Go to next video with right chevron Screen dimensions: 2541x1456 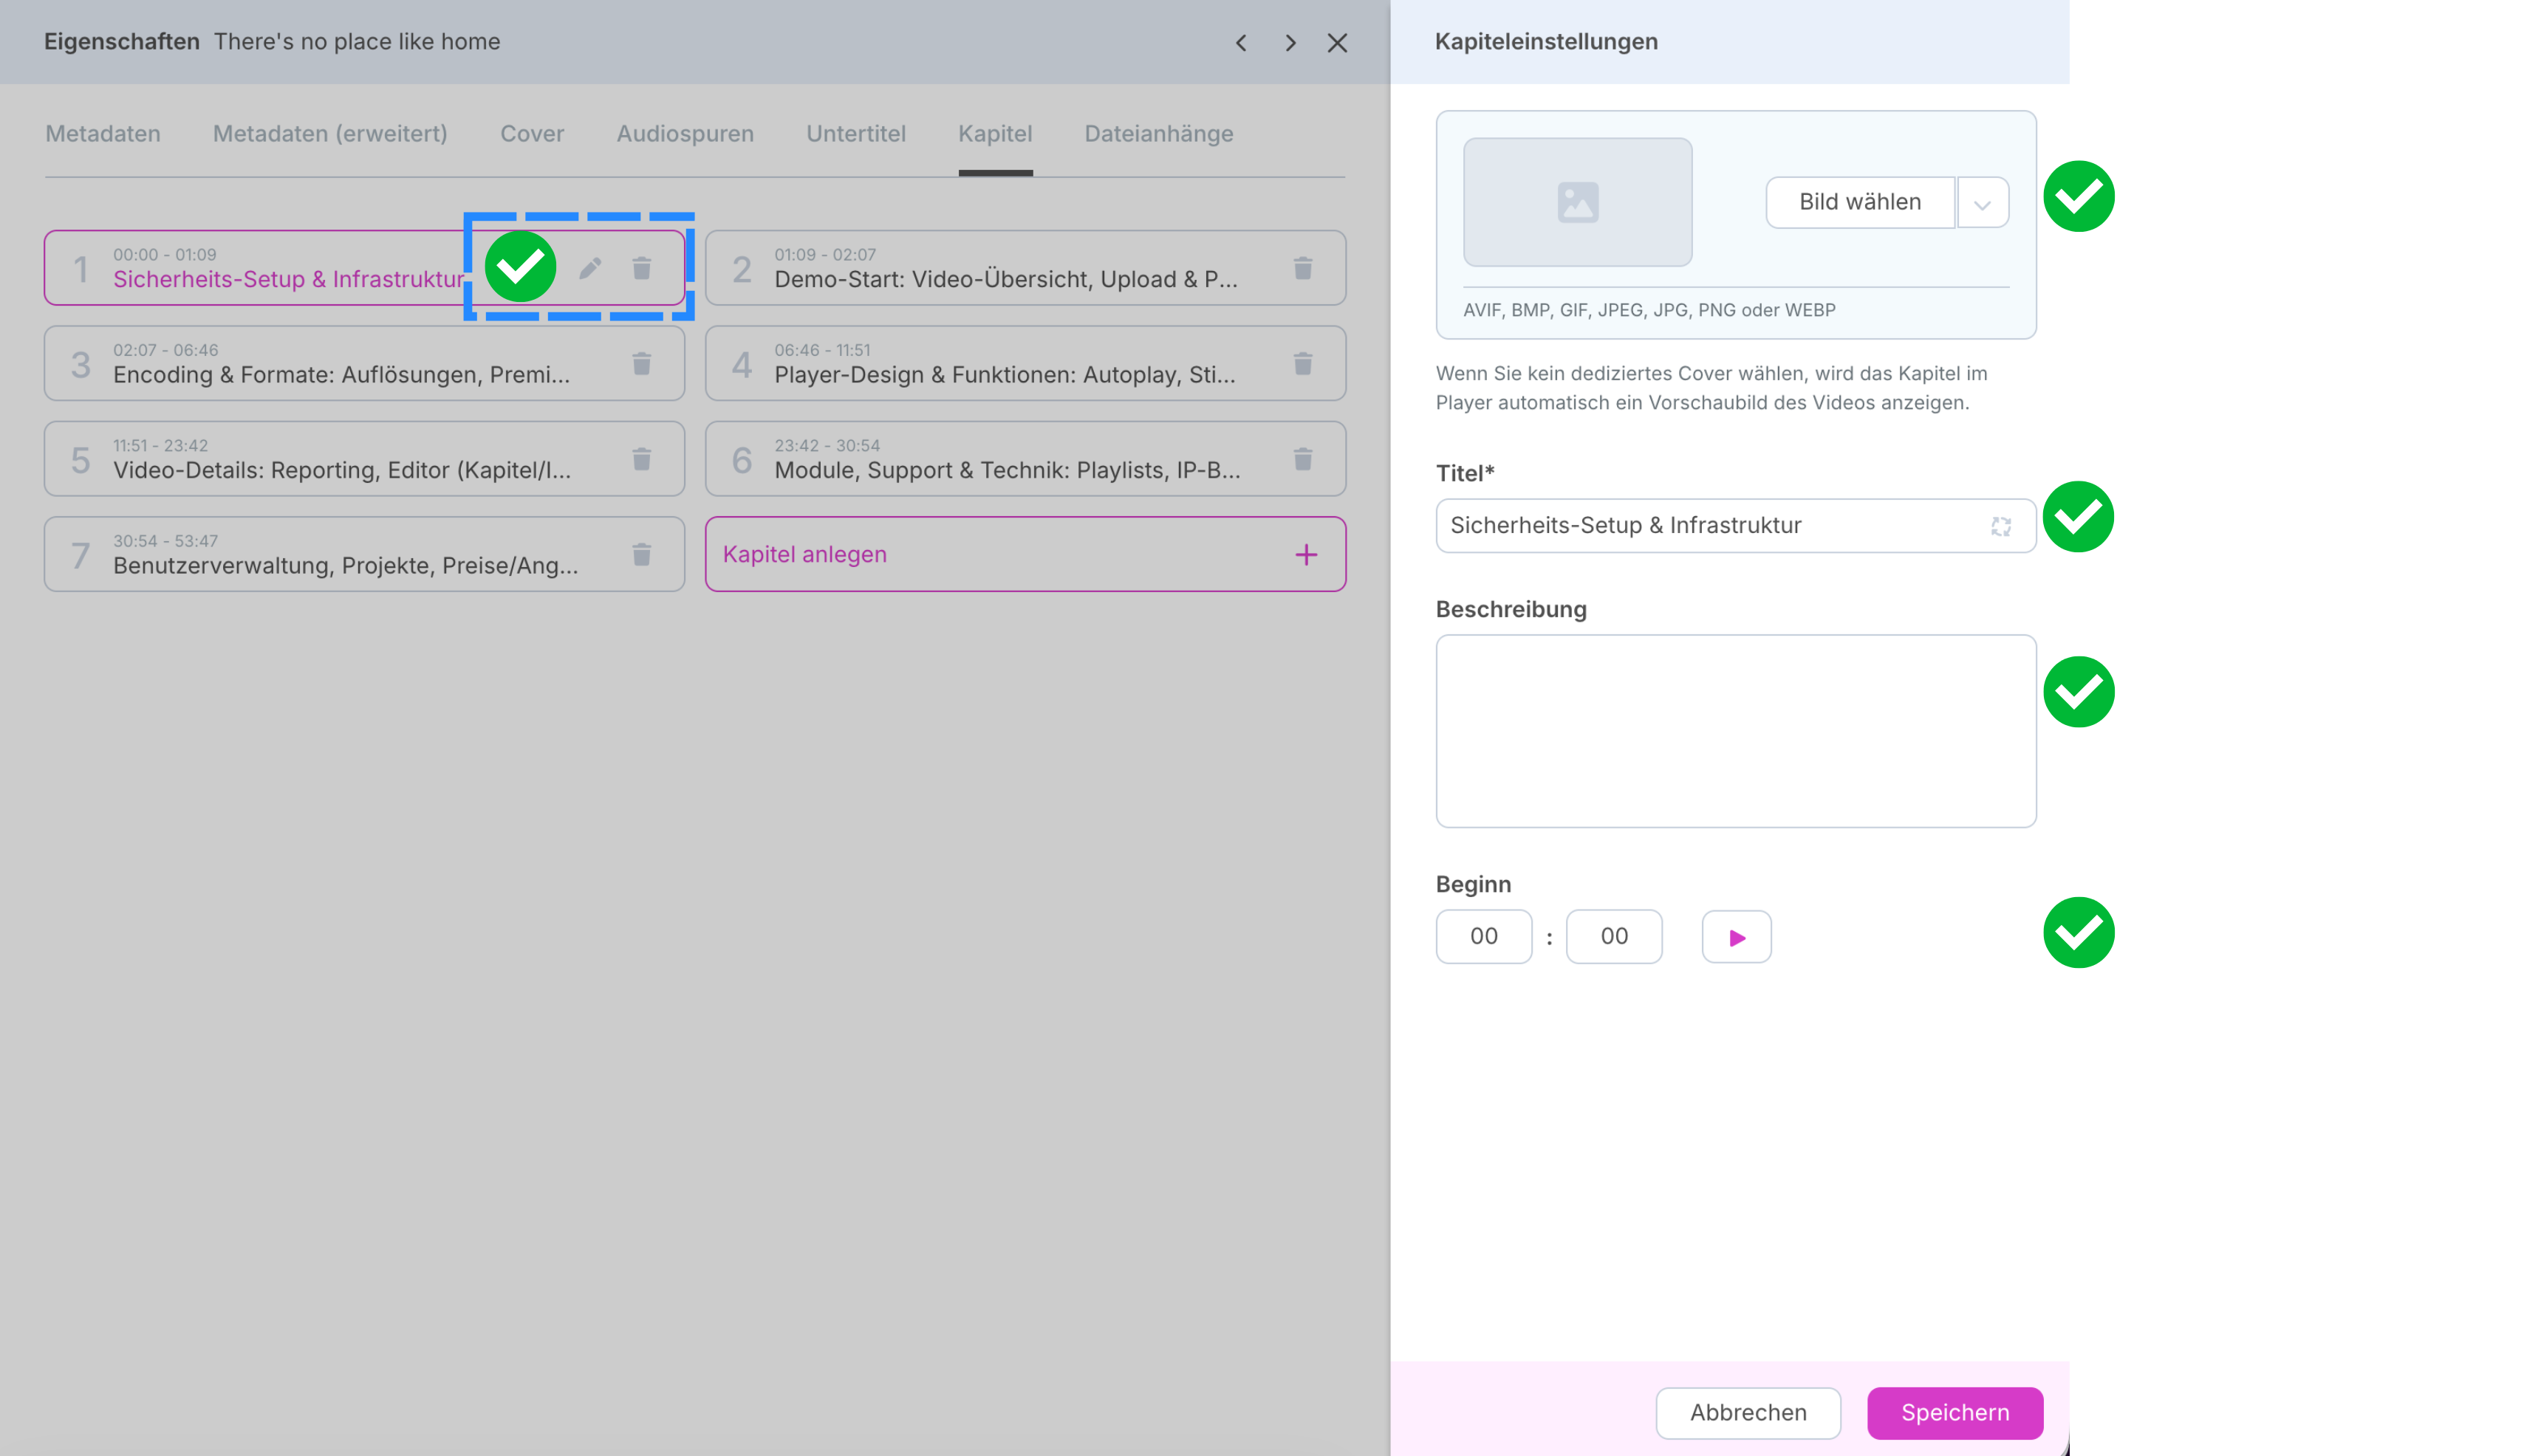1290,42
